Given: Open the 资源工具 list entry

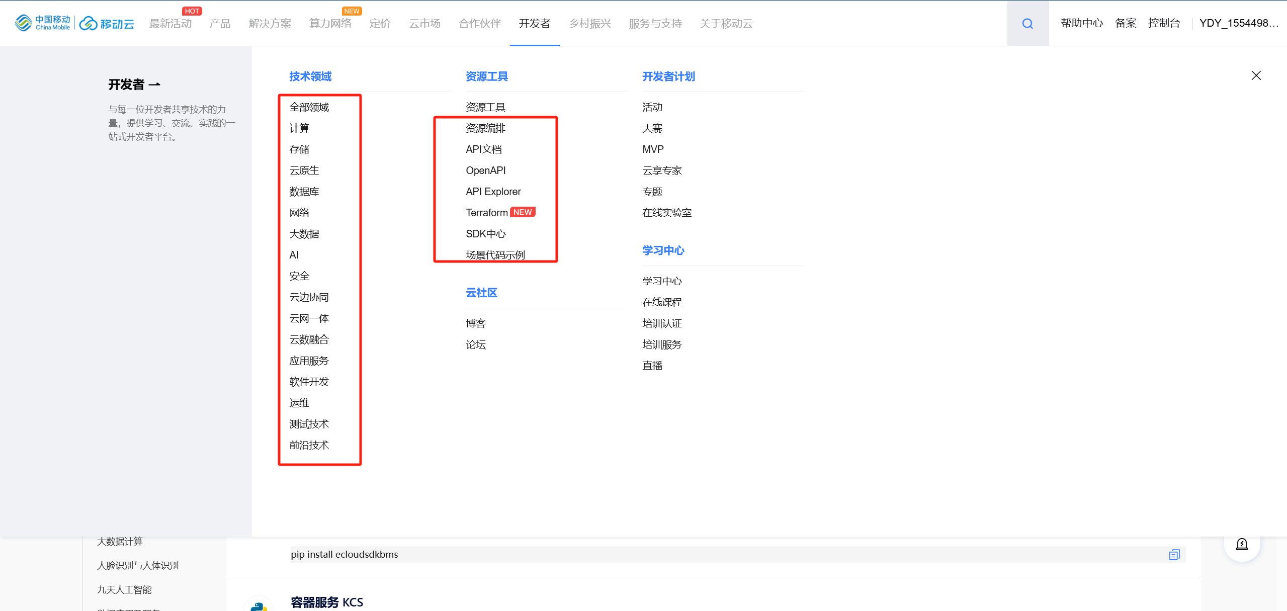Looking at the screenshot, I should tap(485, 107).
